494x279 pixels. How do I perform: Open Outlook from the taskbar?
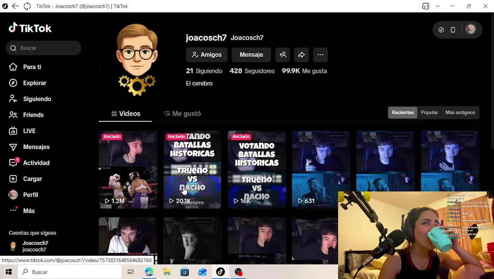(x=202, y=272)
